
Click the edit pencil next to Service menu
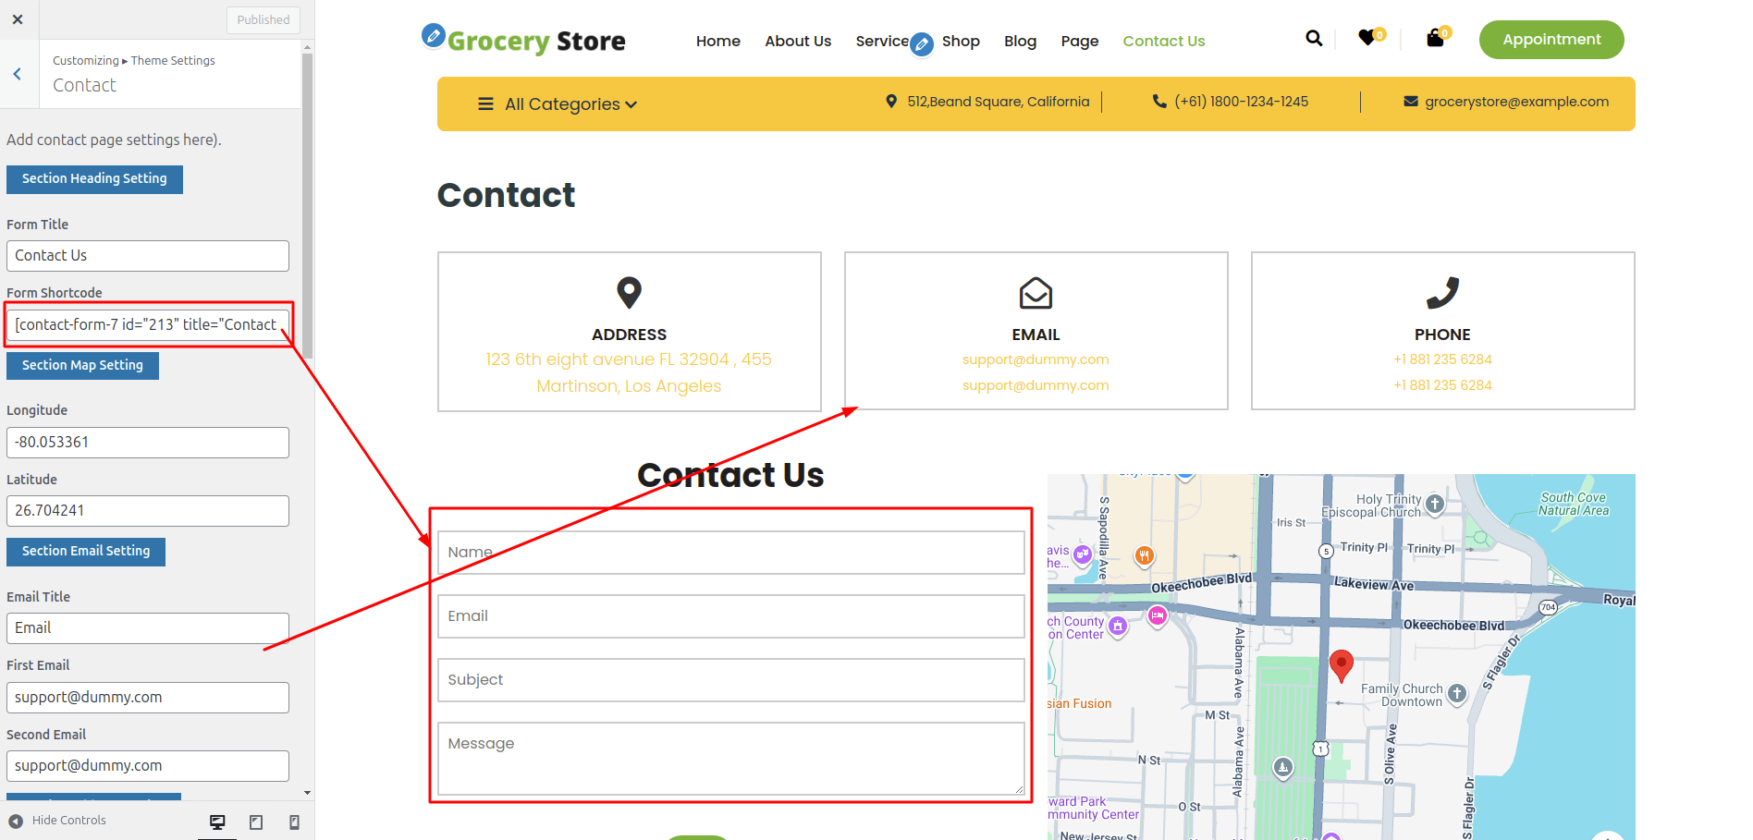coord(921,44)
